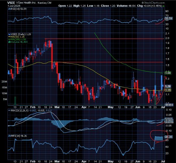Image resolution: width=176 pixels, height=163 pixels.
Task: Click the 30 level on the RSI axis
Action: (x=167, y=24)
